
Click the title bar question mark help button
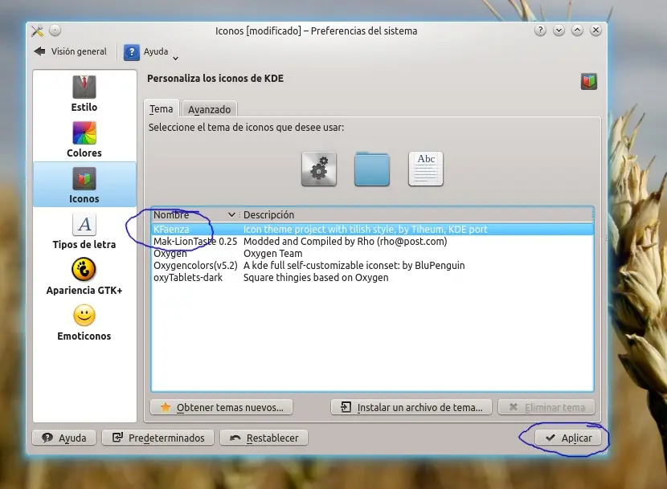(540, 31)
